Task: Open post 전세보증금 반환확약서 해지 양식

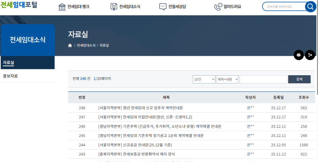Action: [136, 154]
